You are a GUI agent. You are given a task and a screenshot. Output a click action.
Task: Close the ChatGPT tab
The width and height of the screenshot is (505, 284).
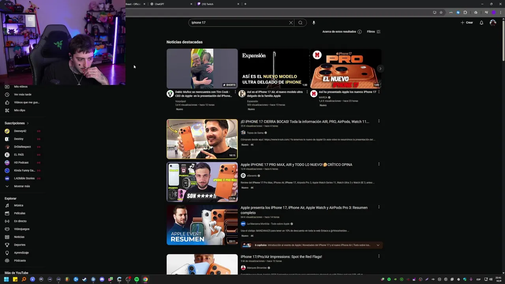point(191,4)
